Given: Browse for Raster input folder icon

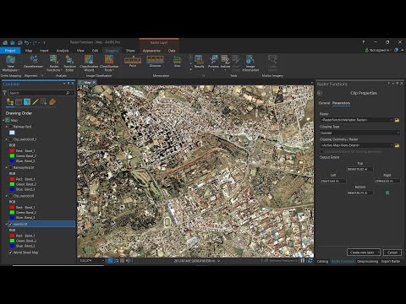Looking at the screenshot, I should pos(397,120).
